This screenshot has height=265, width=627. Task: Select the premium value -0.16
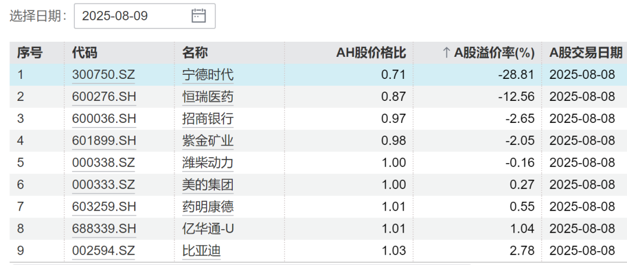519,163
